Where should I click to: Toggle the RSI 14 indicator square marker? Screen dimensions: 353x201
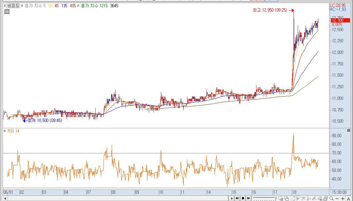point(5,131)
